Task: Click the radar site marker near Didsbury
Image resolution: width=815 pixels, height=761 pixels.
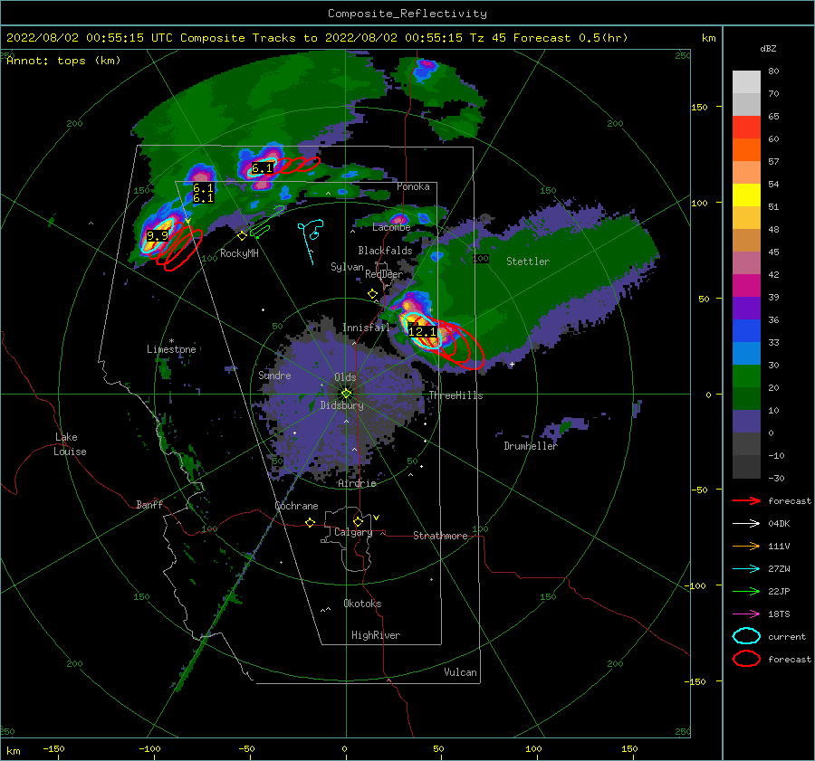Action: (x=346, y=394)
